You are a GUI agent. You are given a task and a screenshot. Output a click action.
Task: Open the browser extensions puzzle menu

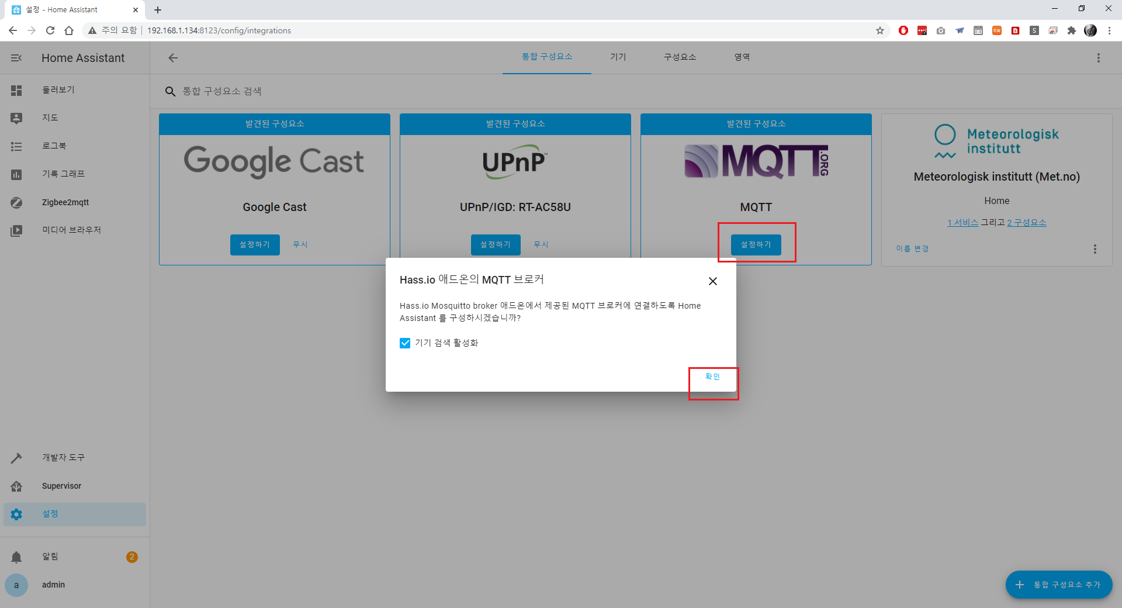click(x=1072, y=30)
